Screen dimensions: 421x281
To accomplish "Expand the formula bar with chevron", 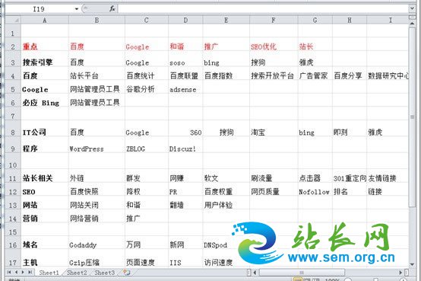I will pos(412,8).
